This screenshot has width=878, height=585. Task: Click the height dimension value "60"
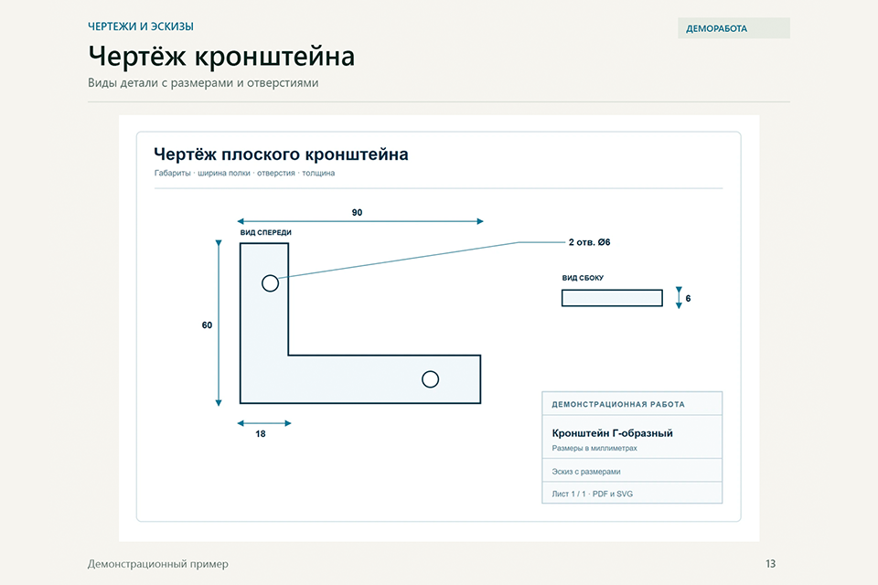tap(208, 325)
